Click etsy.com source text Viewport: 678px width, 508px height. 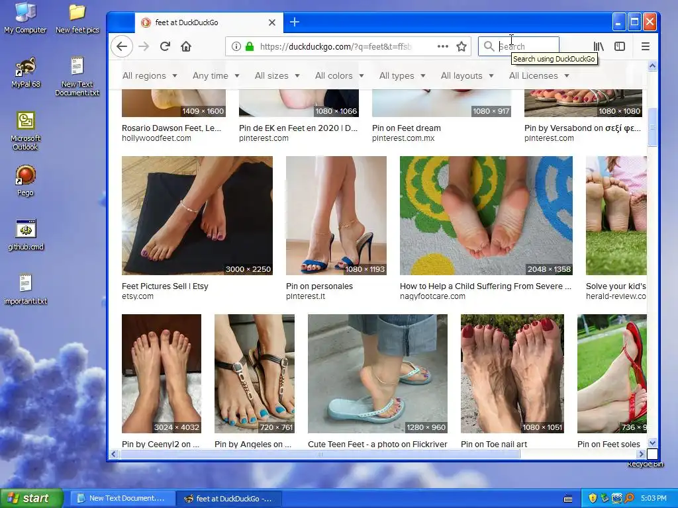coord(138,296)
